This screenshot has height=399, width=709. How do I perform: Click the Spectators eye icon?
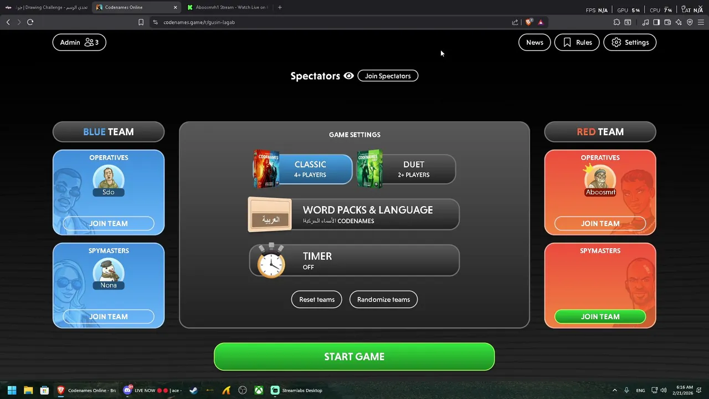348,76
